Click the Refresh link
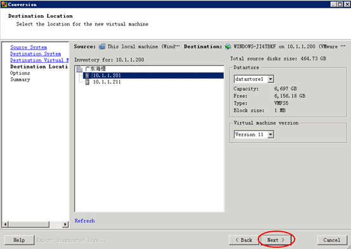351x249 pixels. (x=84, y=221)
